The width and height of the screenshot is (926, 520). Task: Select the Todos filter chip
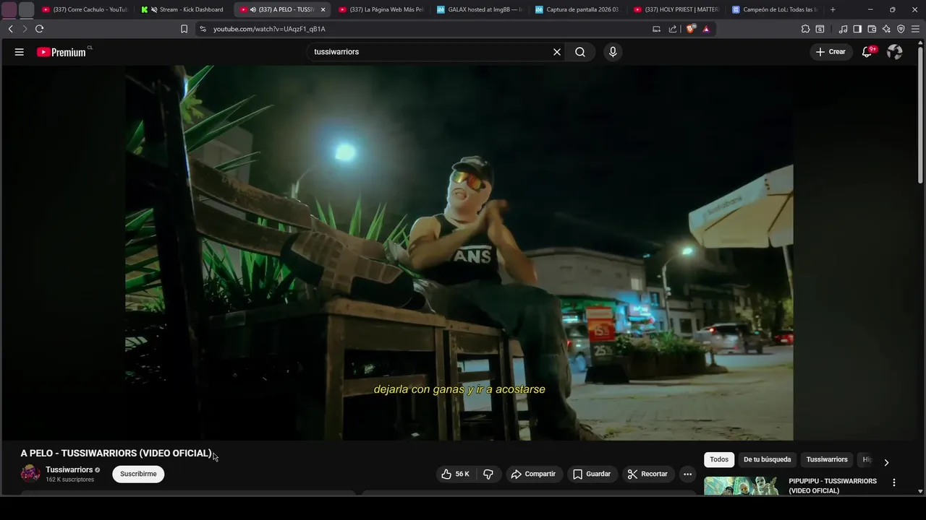719,459
